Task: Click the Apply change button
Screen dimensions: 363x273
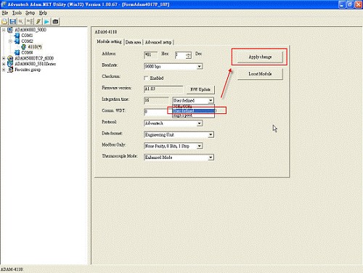Action: (260, 57)
